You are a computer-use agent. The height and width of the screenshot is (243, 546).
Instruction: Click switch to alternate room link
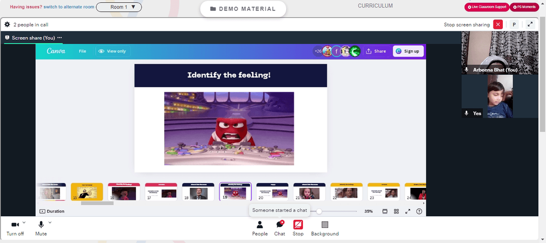(69, 7)
